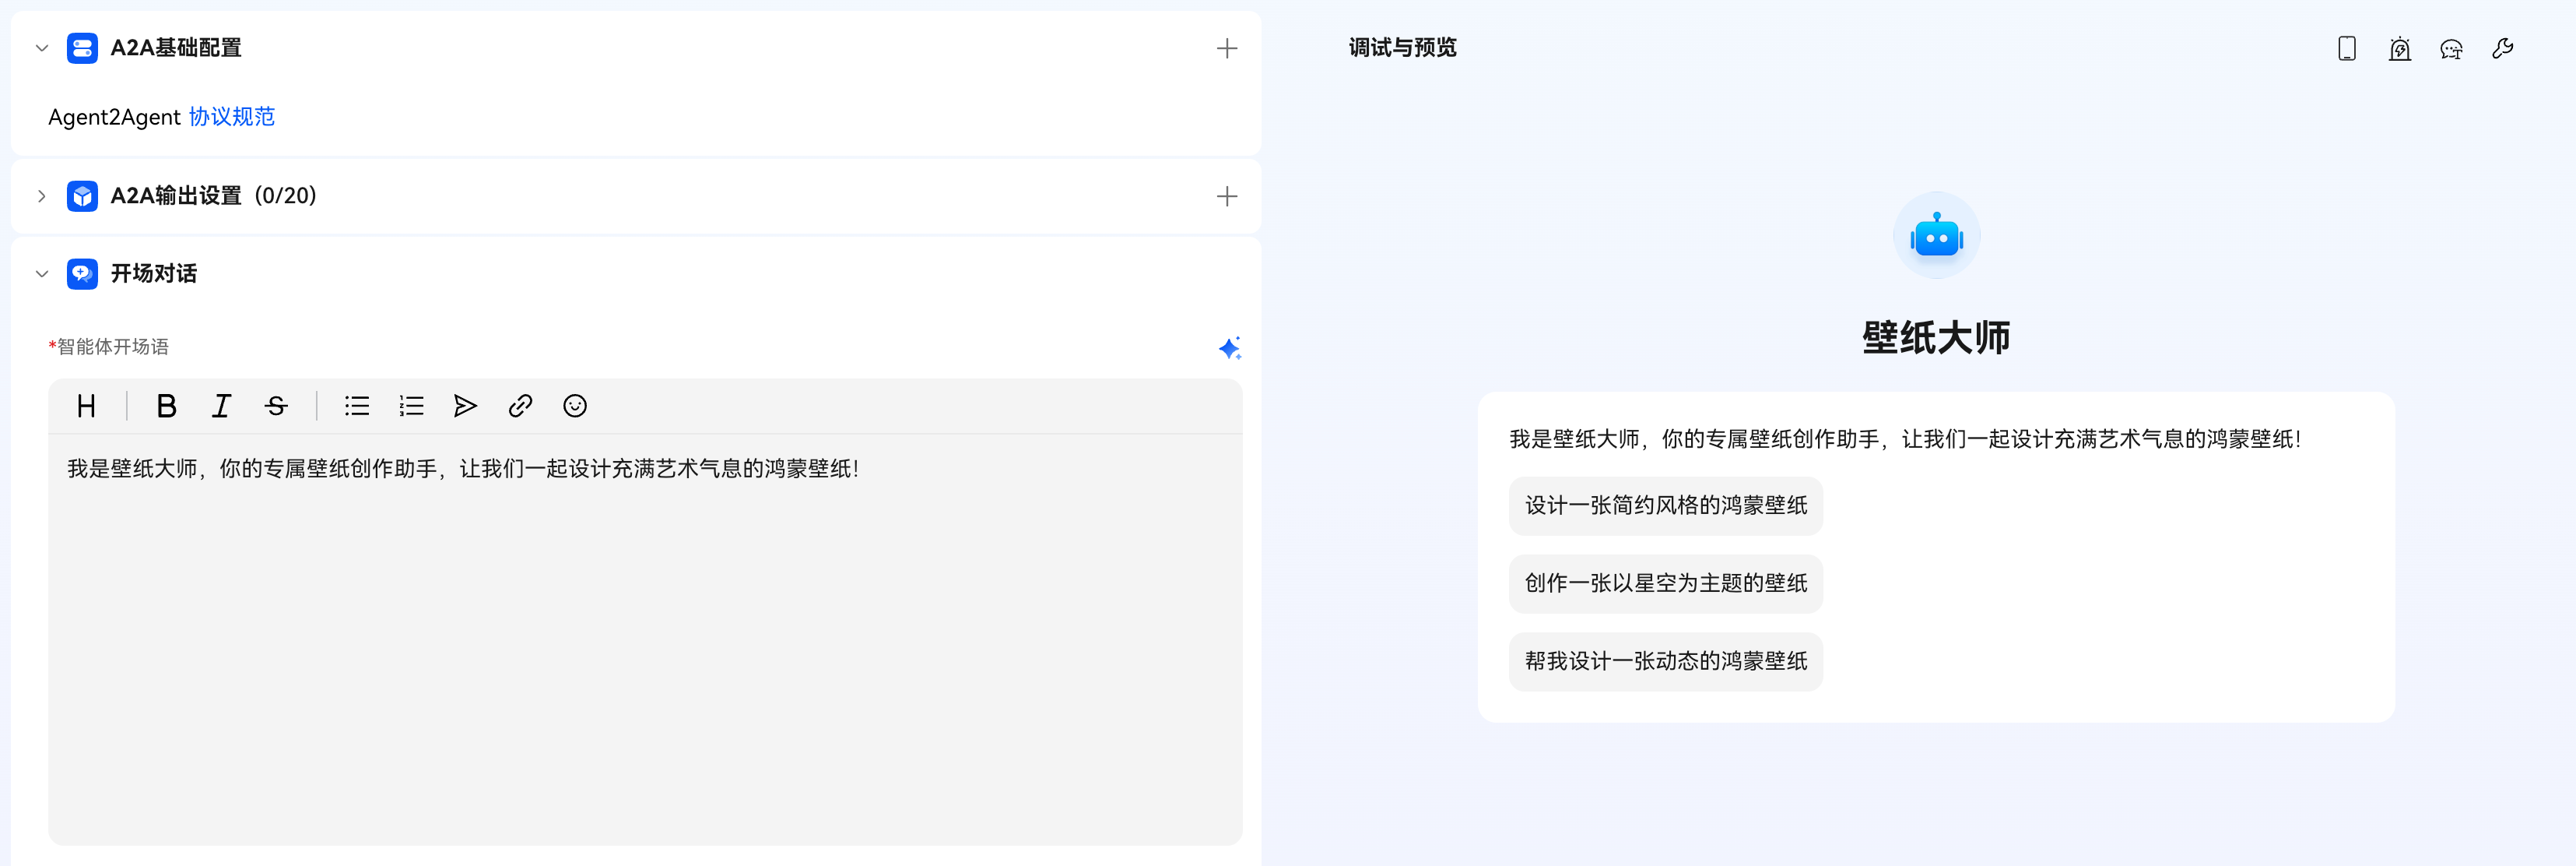Open the emoji picker
This screenshot has width=2576, height=866.
[575, 406]
